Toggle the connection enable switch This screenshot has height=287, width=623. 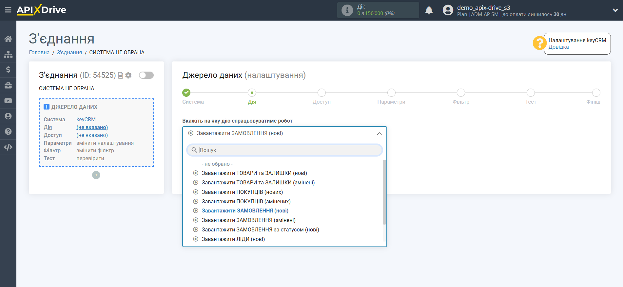(146, 75)
